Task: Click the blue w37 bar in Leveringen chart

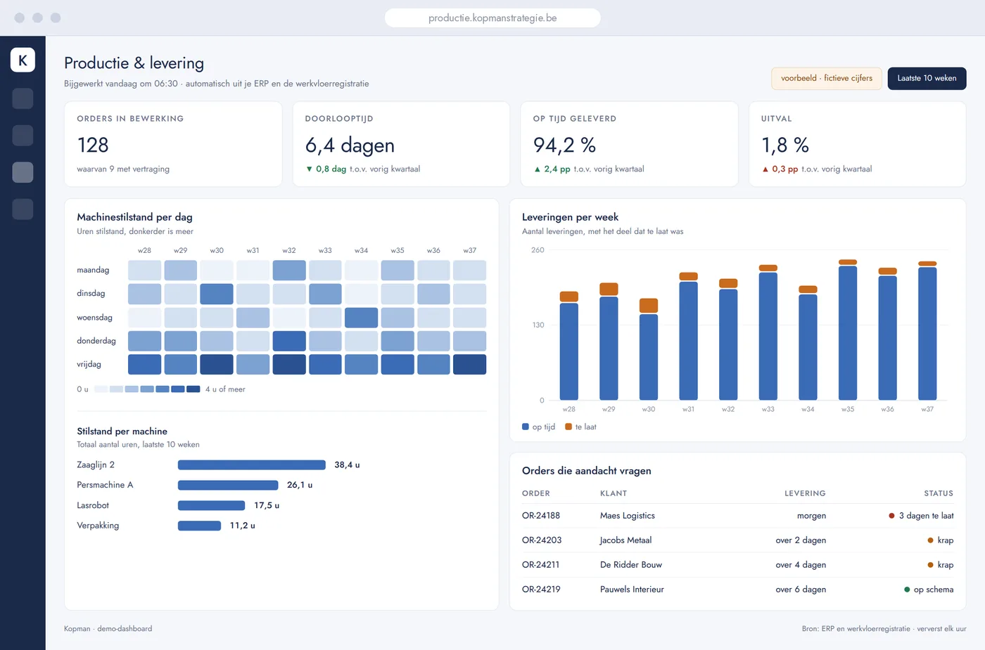Action: 927,334
